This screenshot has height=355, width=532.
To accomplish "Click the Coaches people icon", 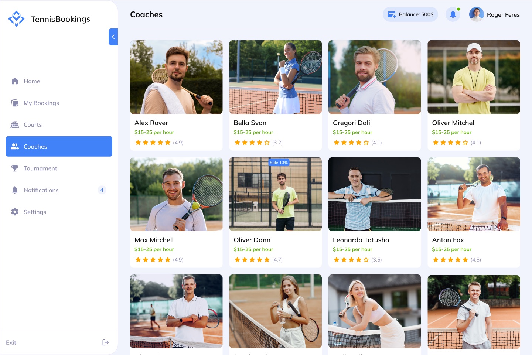I will click(15, 146).
